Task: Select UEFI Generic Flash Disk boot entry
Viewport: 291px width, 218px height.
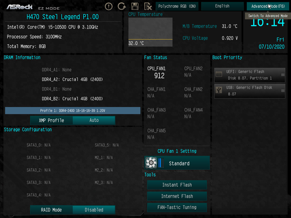Action: [x=250, y=75]
